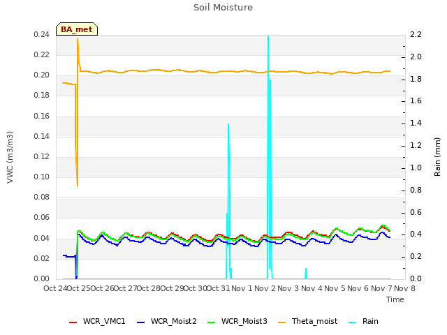Click the Nov 1 date tick label
Image resolution: width=447 pixels, height=335 pixels.
[x=242, y=288]
